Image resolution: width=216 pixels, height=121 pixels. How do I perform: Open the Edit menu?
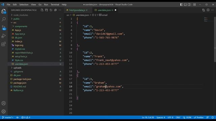tap(15, 4)
